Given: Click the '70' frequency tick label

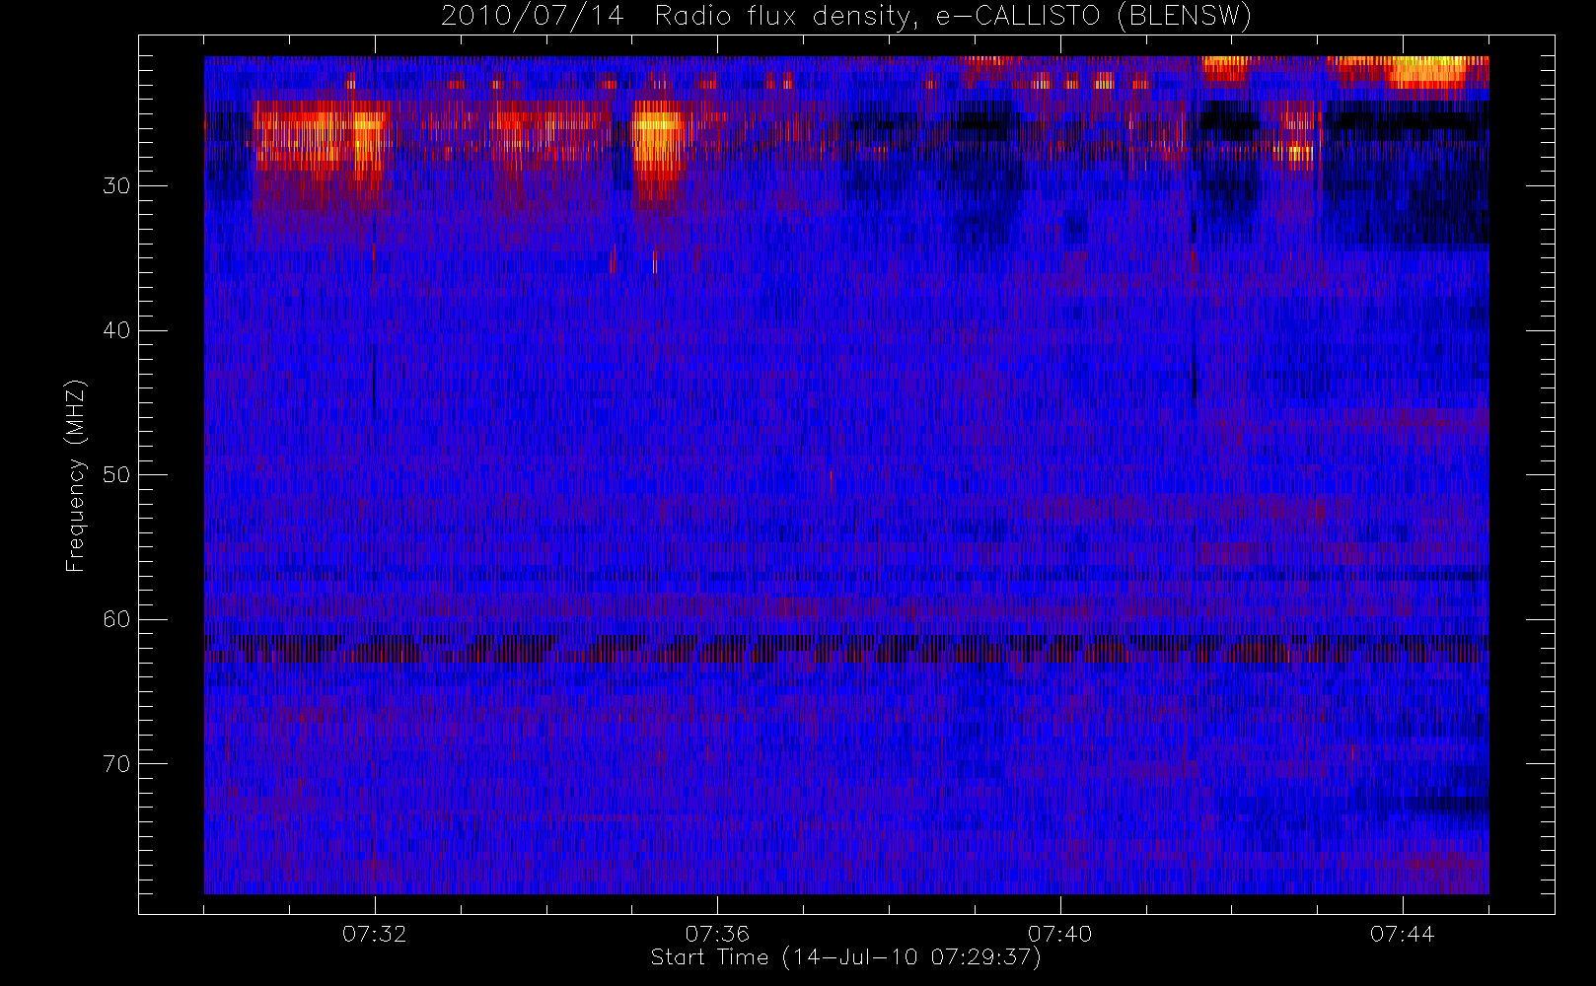Looking at the screenshot, I should [x=116, y=764].
